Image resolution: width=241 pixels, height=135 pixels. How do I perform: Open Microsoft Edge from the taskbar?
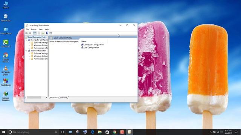click(x=92, y=132)
